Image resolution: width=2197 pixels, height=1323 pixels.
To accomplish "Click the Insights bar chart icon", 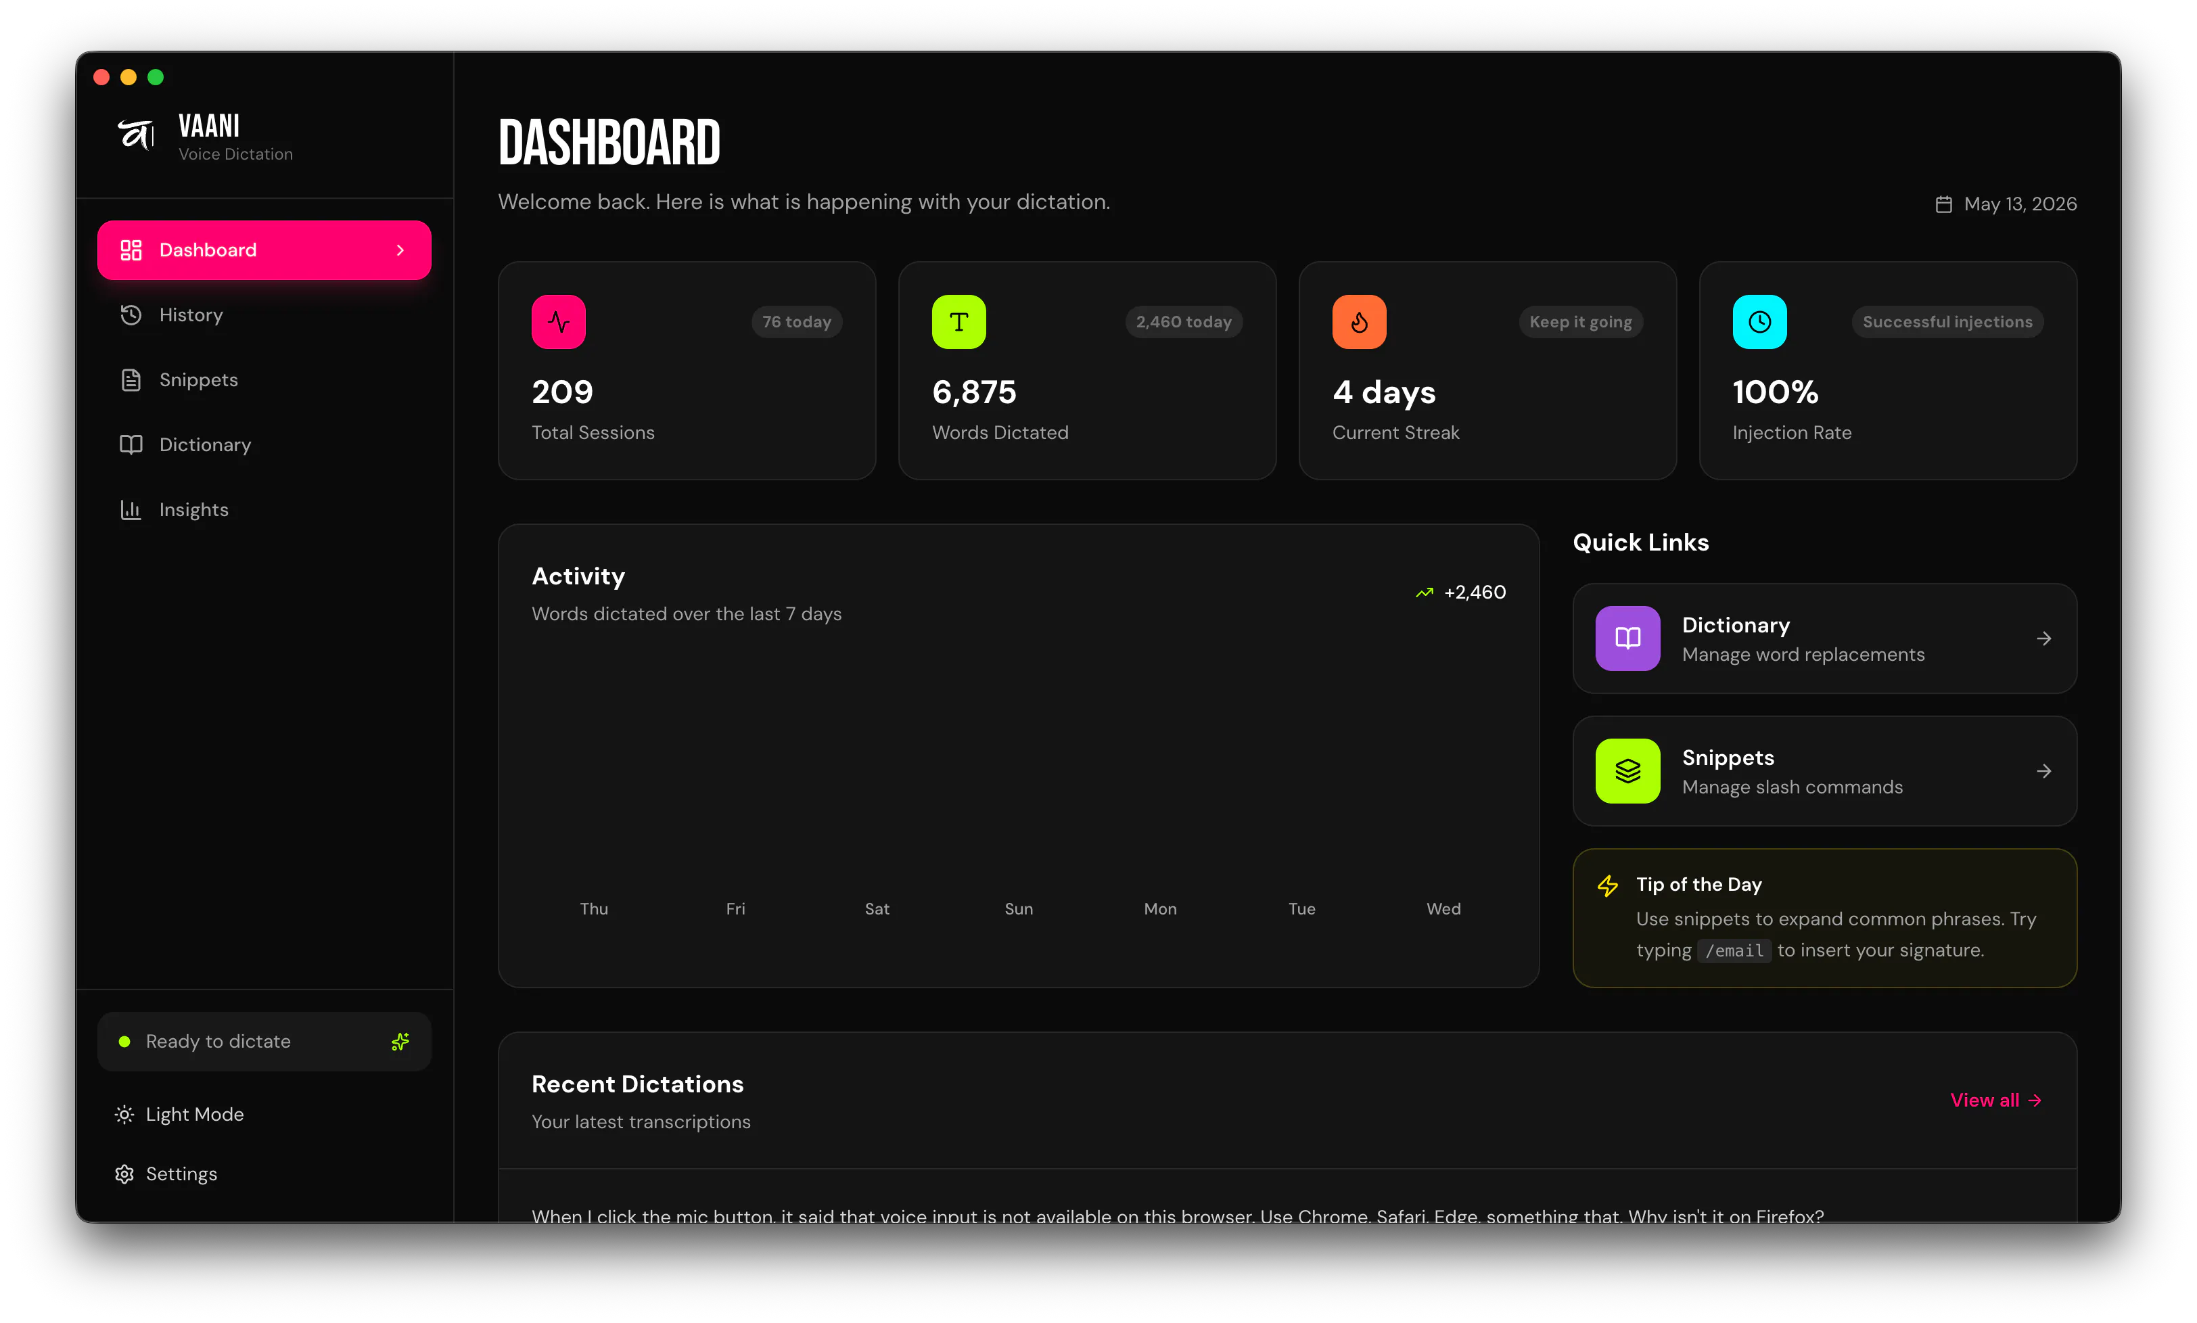I will click(x=131, y=510).
